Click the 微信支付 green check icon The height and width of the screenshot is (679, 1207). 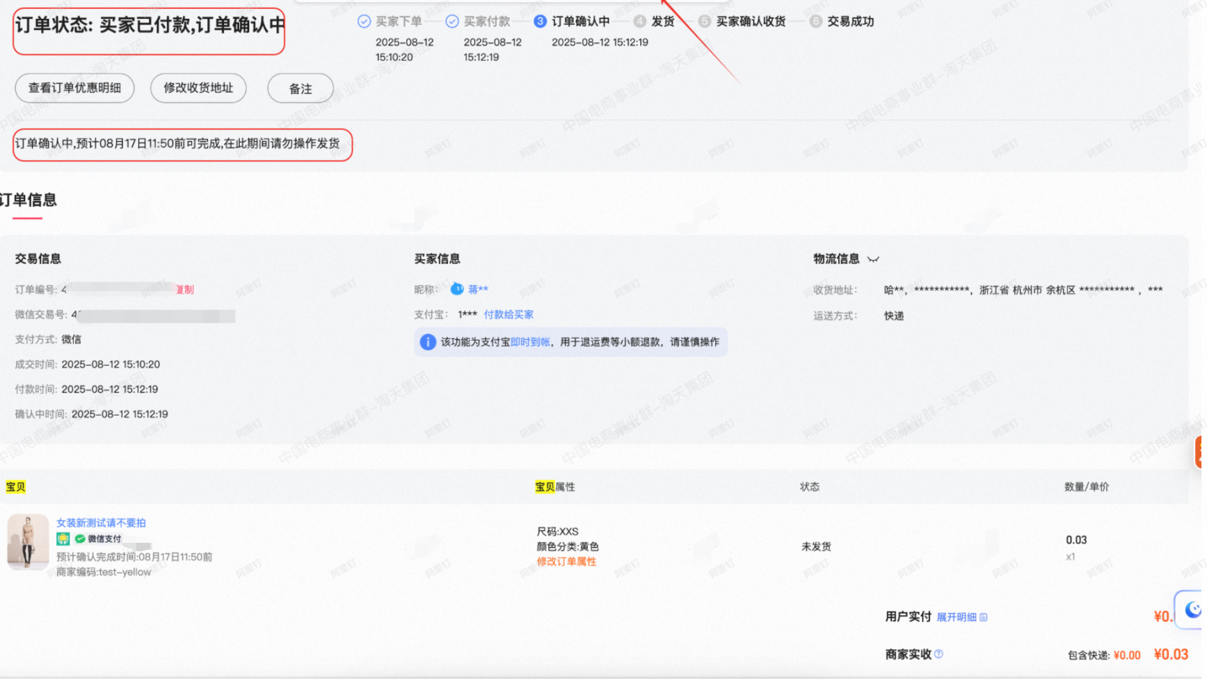point(80,539)
